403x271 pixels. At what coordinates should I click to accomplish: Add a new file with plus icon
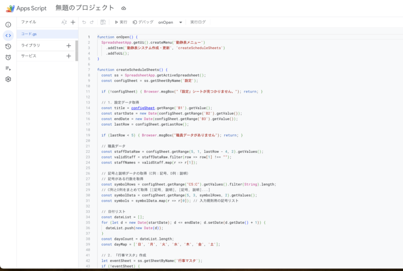pyautogui.click(x=73, y=22)
